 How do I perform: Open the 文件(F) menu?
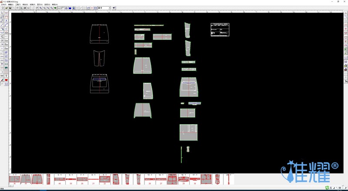pyautogui.click(x=3, y=4)
